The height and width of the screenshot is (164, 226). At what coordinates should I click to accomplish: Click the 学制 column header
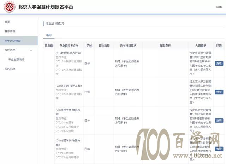[89, 45]
